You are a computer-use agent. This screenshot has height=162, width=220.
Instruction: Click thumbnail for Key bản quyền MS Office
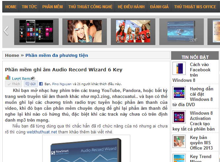pyautogui.click(x=179, y=141)
